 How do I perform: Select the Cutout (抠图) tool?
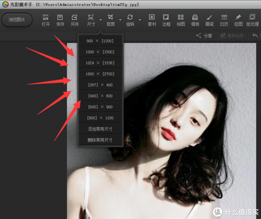(238, 20)
